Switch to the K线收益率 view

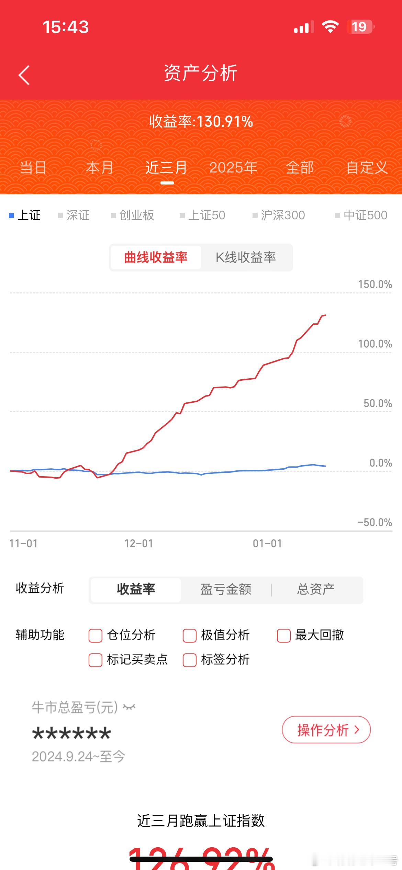(247, 257)
